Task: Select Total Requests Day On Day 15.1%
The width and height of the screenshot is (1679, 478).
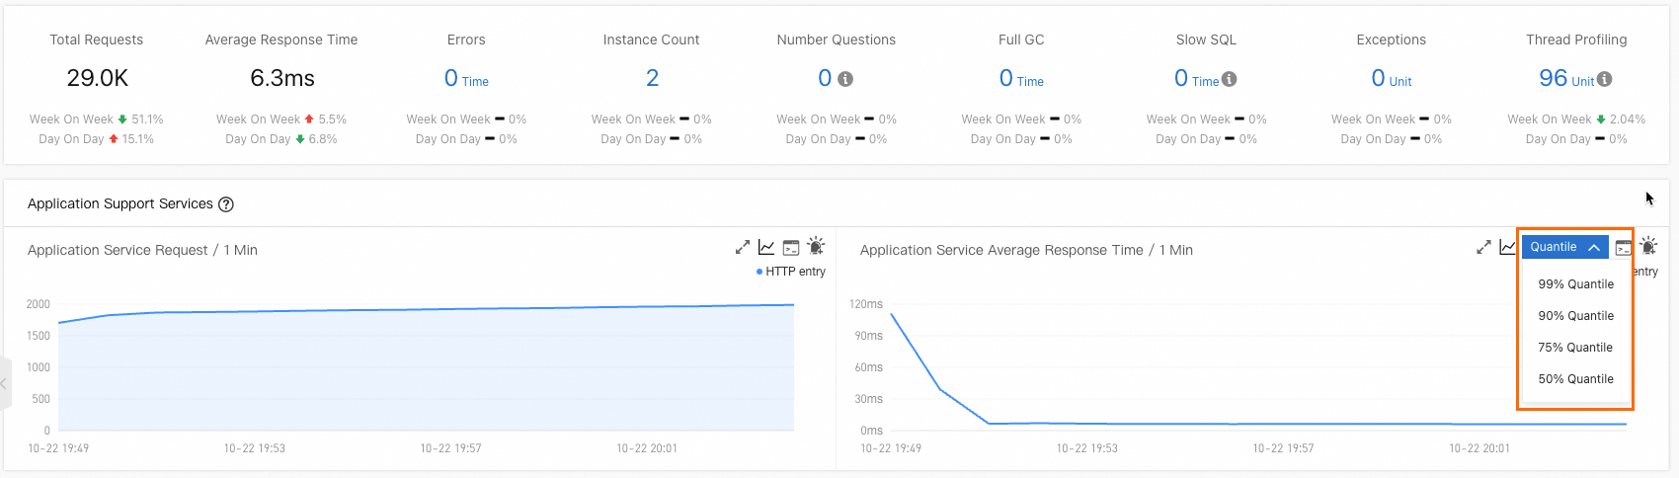Action: (97, 139)
